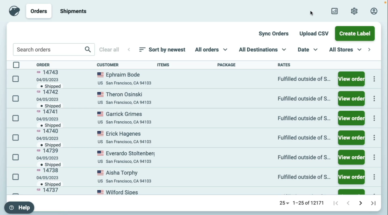Open the Help widget
Image resolution: width=388 pixels, height=215 pixels.
19,208
